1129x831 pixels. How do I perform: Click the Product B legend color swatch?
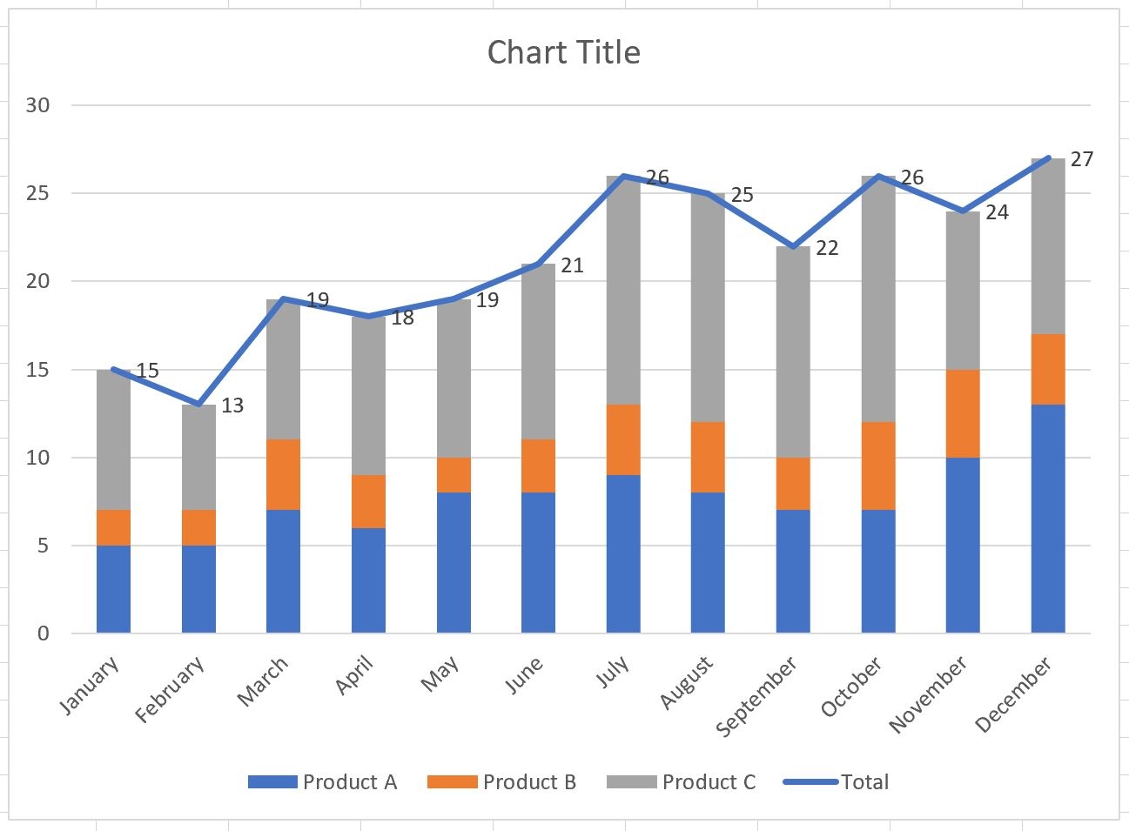[x=452, y=782]
